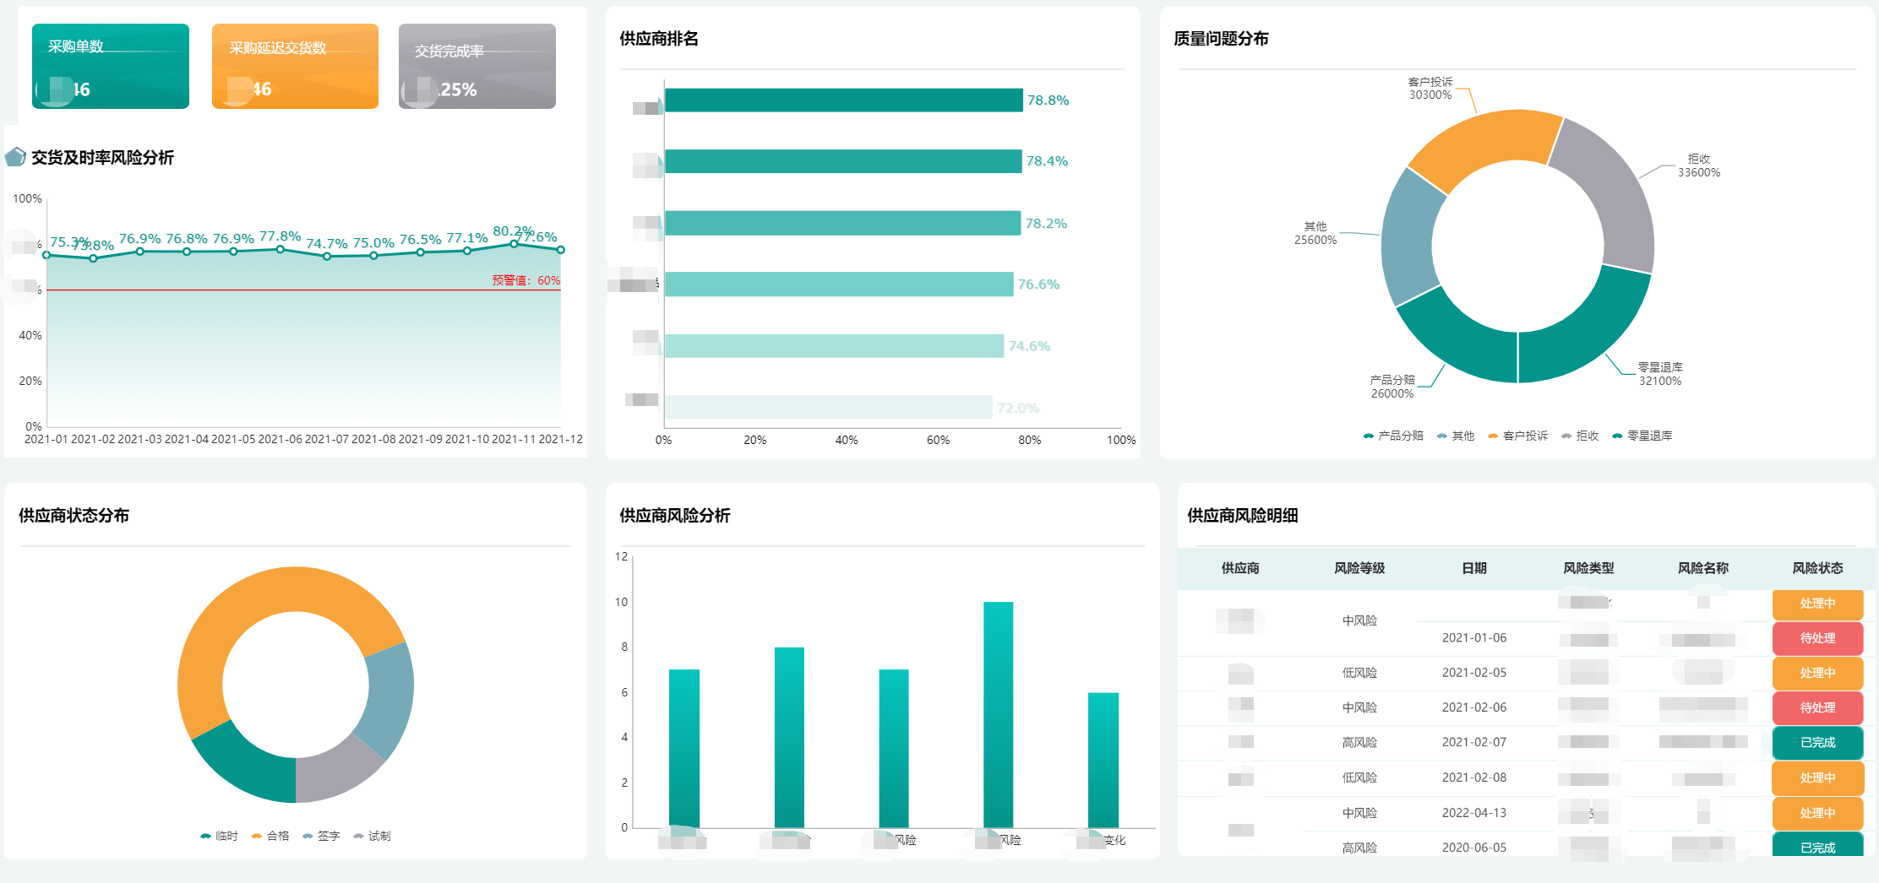Select the 78.2% supplier ranking bar

pyautogui.click(x=843, y=223)
